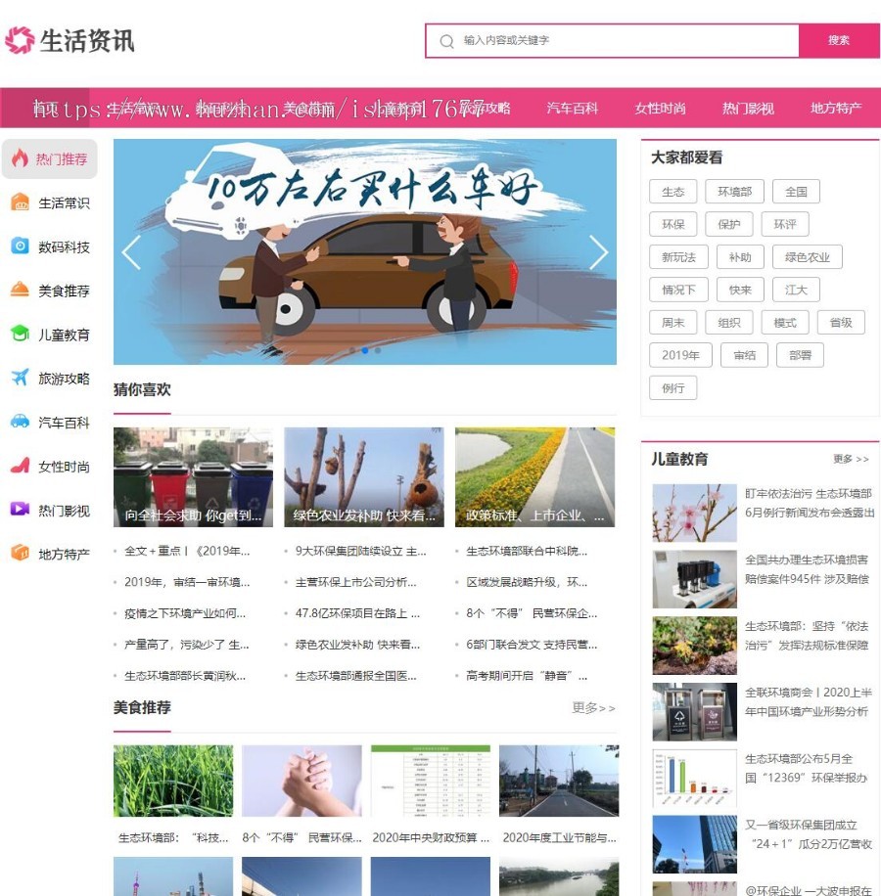Open article 全国共办理生态环境损害
Viewport: 881px width, 896px height.
pos(807,569)
